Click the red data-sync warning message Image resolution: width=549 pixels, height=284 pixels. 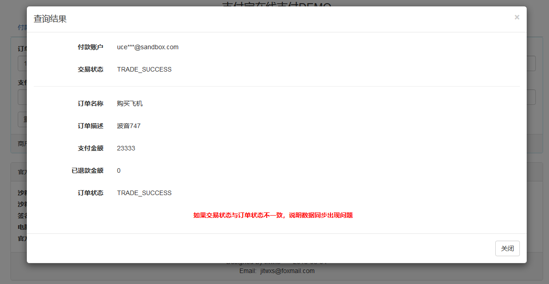(274, 215)
